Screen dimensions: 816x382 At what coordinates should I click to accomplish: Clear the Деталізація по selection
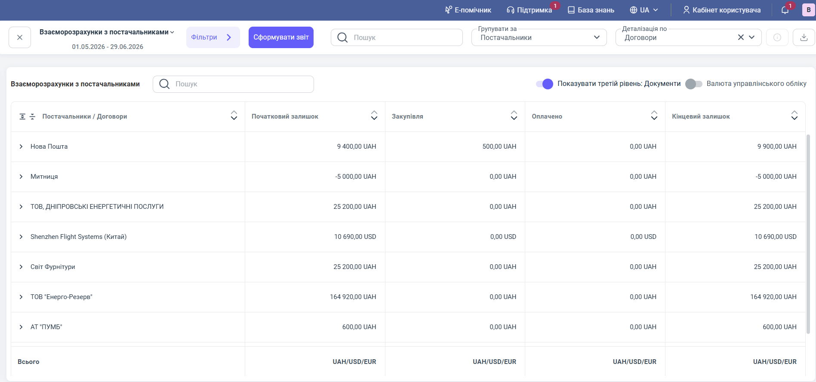click(x=741, y=37)
